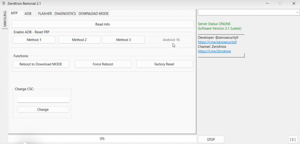Close the ZeroKnox Removal window

pos(294,4)
